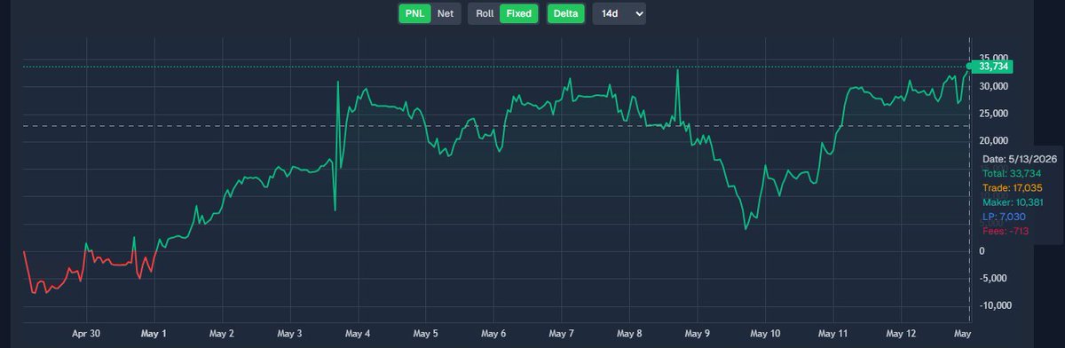Switch to Net view
This screenshot has width=1065, height=348.
[445, 13]
